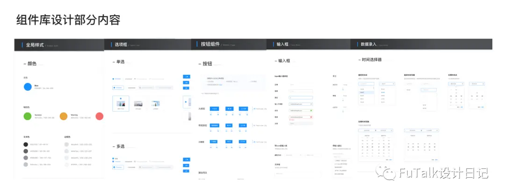Select the checked radio in 单选 top row
The image size is (505, 195).
tap(113, 79)
